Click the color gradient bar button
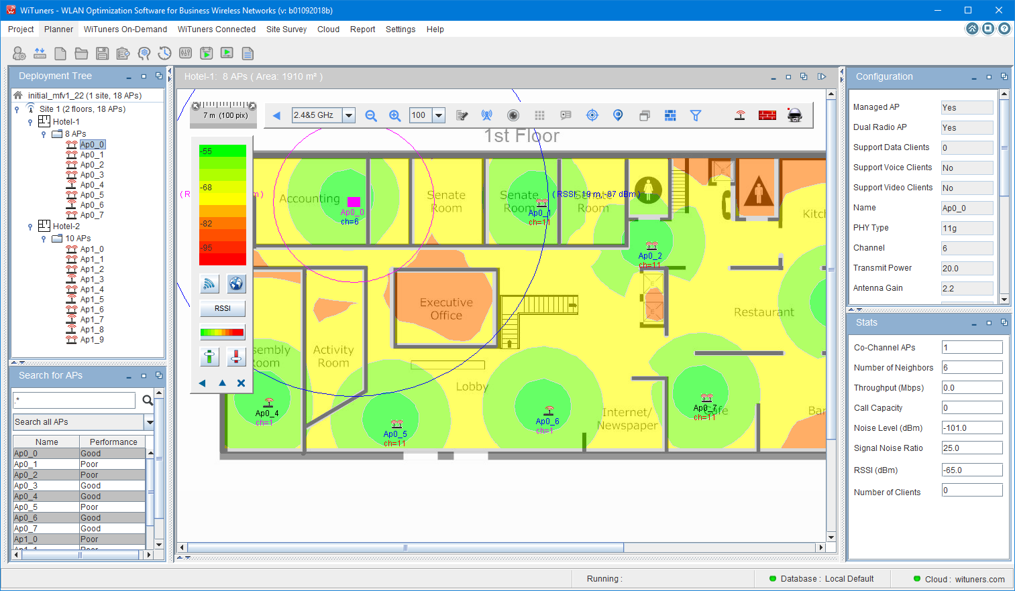 (223, 332)
